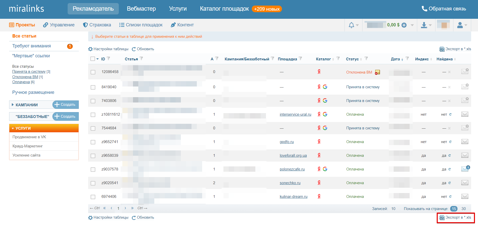Refresh found status for gpdfo.ru row
This screenshot has width=478, height=225.
point(450,142)
